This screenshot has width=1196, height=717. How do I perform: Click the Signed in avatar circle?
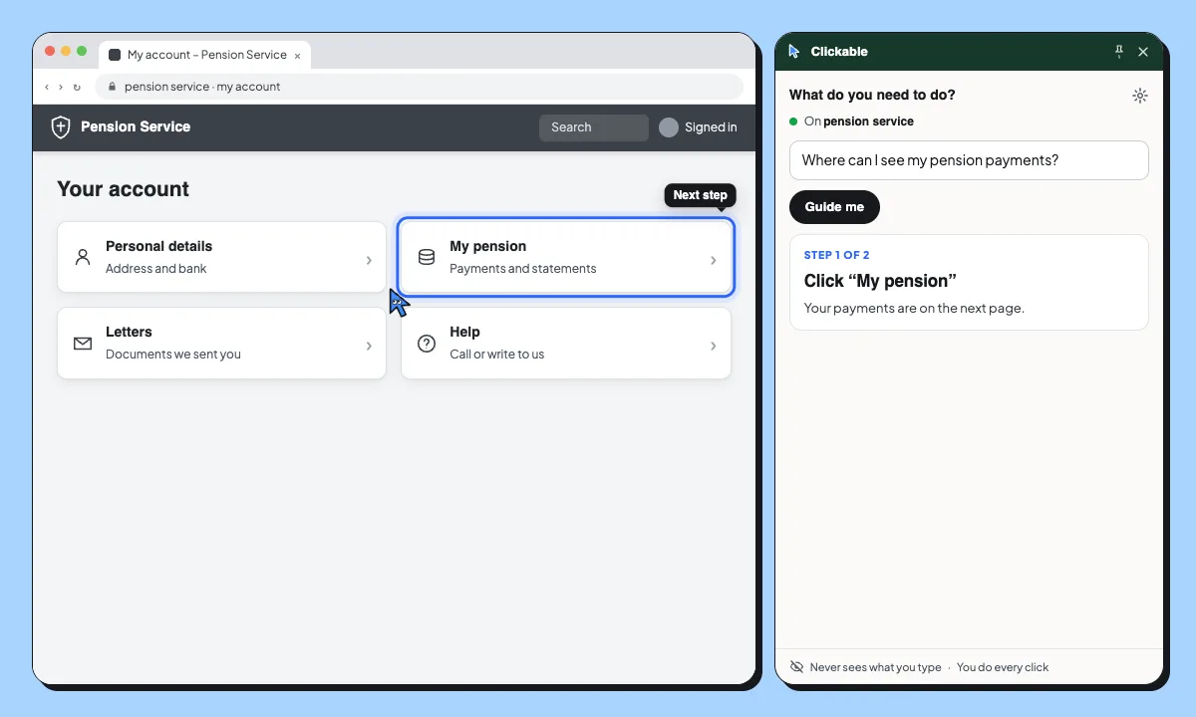[x=669, y=127]
